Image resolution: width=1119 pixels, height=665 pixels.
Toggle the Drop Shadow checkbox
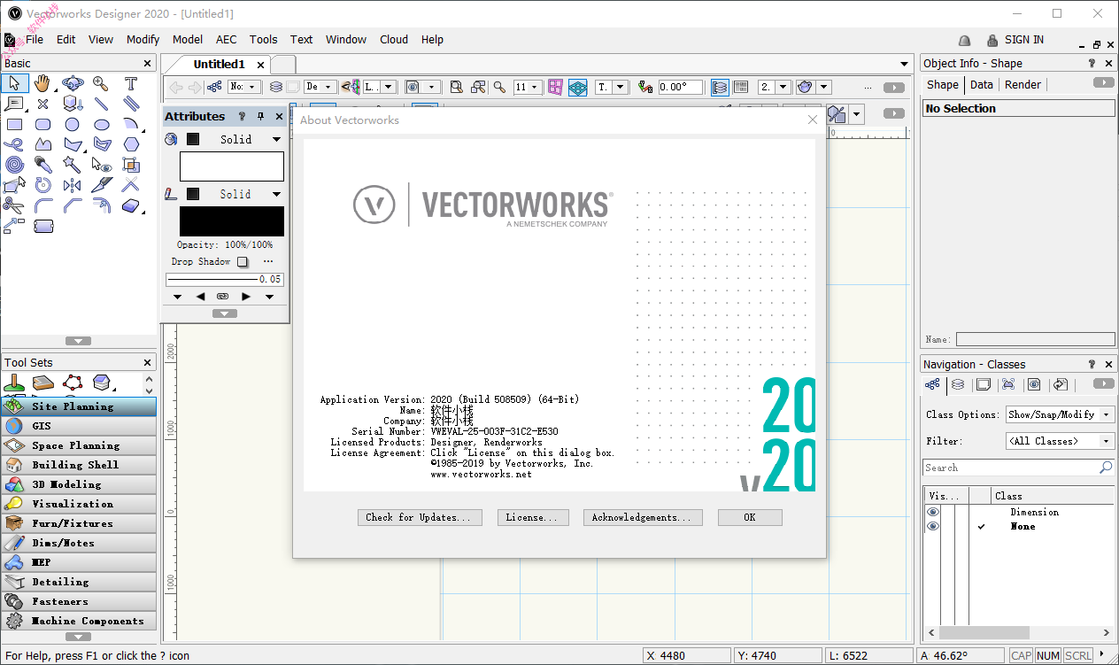coord(243,262)
